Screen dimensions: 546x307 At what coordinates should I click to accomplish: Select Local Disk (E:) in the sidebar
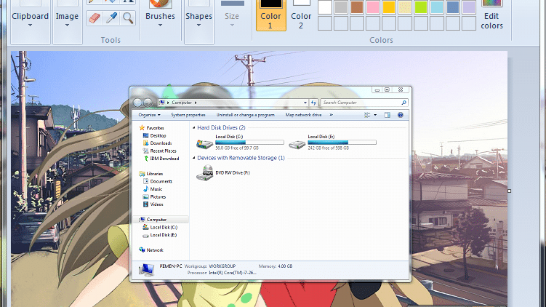pos(160,235)
